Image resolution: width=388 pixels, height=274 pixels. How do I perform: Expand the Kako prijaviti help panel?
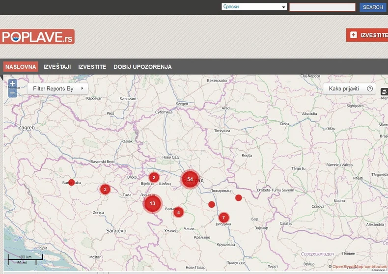pyautogui.click(x=344, y=89)
